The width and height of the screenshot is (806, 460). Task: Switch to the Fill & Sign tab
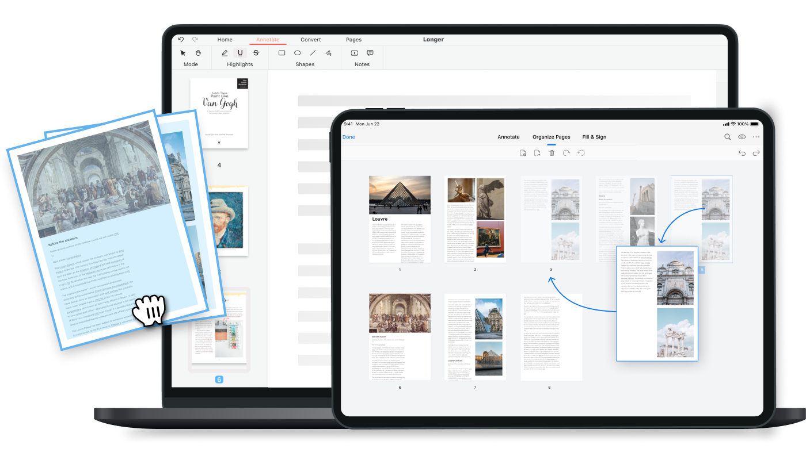coord(594,137)
